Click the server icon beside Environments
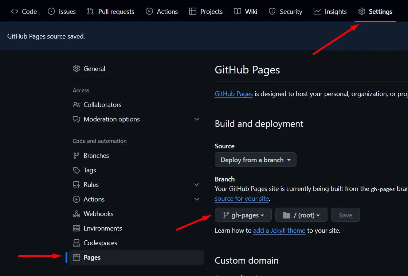This screenshot has width=408, height=276. (76, 228)
